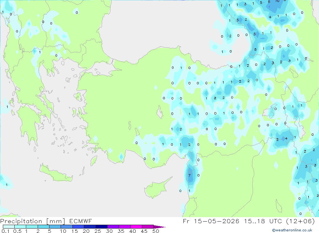Click the date "Fr 15-05-2026"

[211, 221]
